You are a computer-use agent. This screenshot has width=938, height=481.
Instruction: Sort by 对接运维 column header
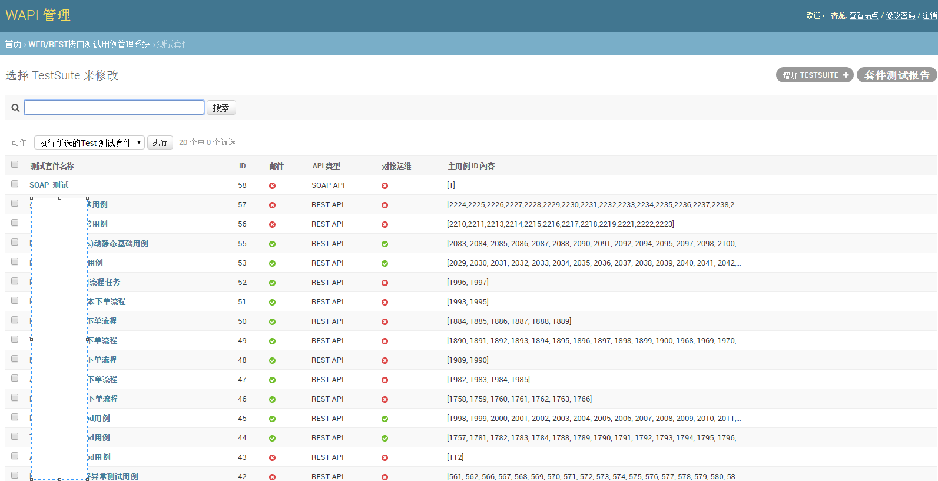[x=396, y=166]
